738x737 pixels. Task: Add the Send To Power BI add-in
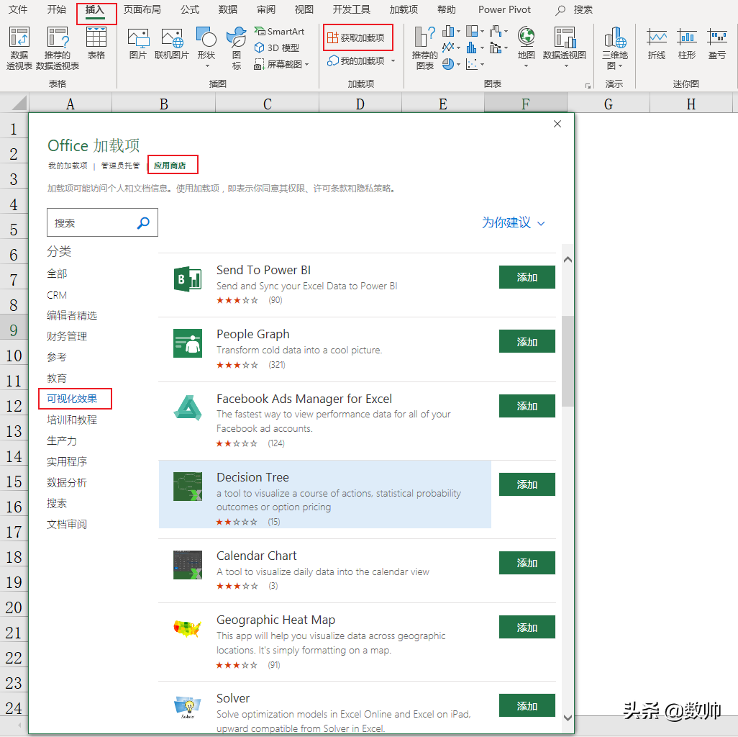pos(527,277)
